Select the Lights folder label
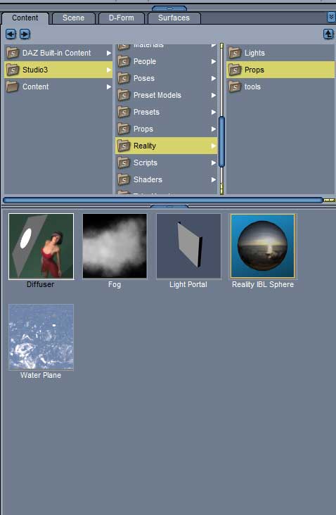The height and width of the screenshot is (515, 336). coord(254,53)
